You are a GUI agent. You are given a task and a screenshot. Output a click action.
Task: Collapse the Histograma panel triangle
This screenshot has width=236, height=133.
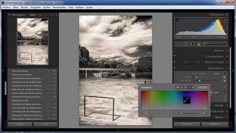(x=227, y=15)
